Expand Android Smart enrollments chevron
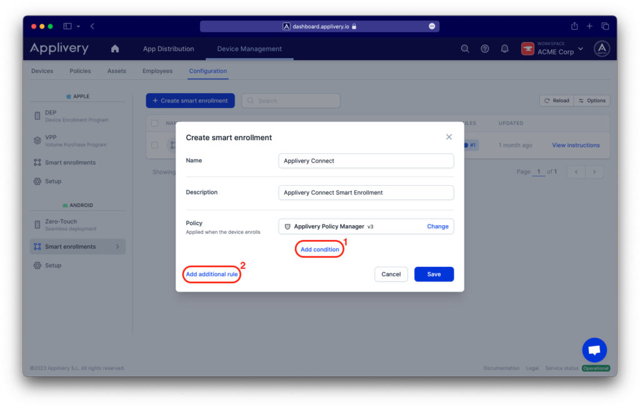Viewport: 640px width, 407px height. (117, 246)
